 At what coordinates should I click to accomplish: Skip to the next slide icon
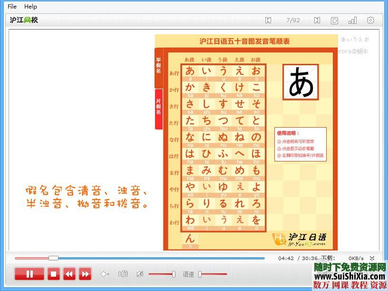tap(316, 20)
